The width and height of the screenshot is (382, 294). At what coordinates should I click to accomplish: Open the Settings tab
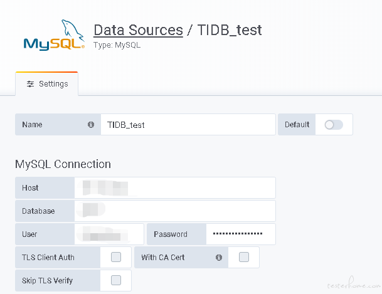tap(47, 84)
